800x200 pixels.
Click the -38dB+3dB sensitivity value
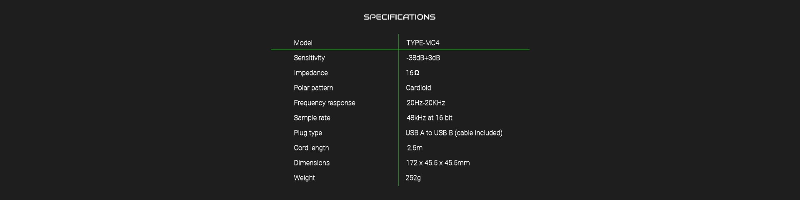pyautogui.click(x=423, y=58)
